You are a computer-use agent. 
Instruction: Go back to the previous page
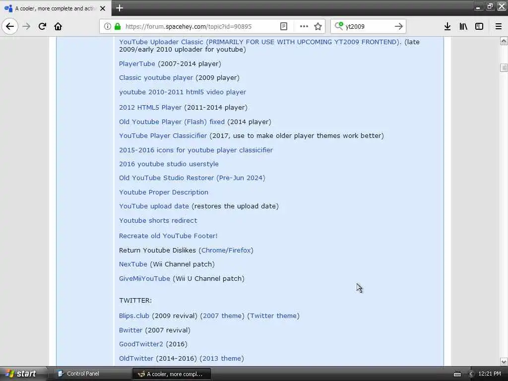click(10, 26)
